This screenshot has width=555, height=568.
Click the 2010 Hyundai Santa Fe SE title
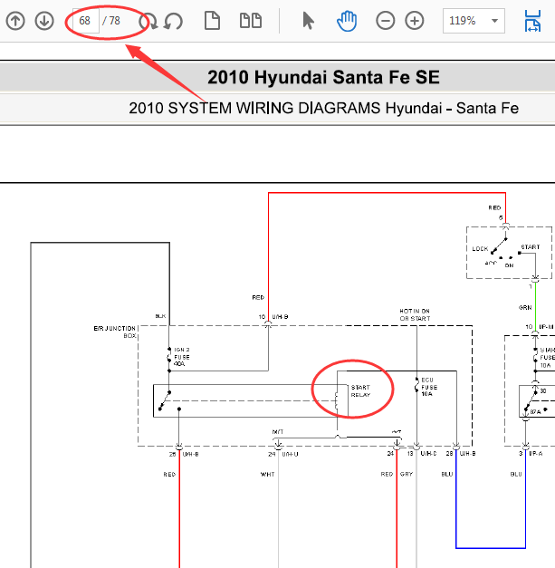coord(323,77)
